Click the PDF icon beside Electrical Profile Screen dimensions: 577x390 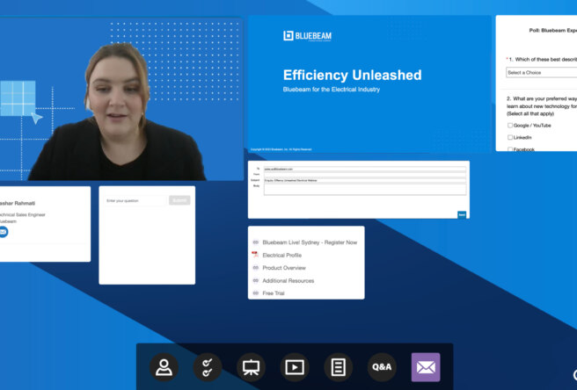(255, 255)
